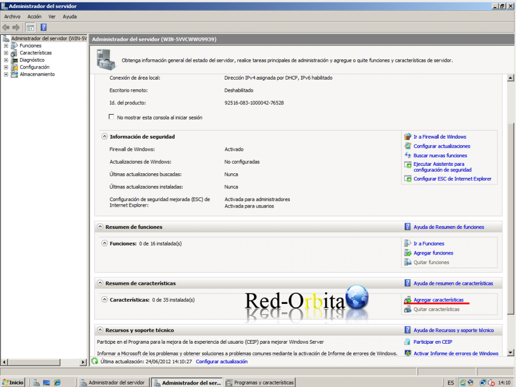Click the Agregar funciones icon with green plus
516x387 pixels.
pyautogui.click(x=406, y=253)
